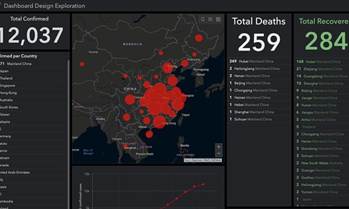349x209 pixels.
Task: Select Thailand in the confirmed country list
Action: click(x=8, y=78)
